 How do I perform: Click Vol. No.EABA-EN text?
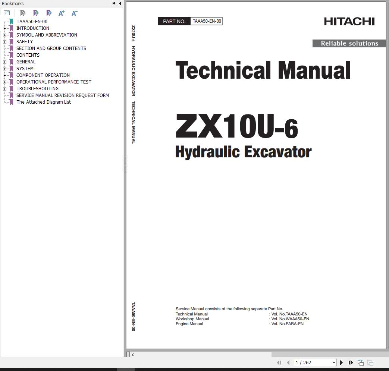point(287,324)
